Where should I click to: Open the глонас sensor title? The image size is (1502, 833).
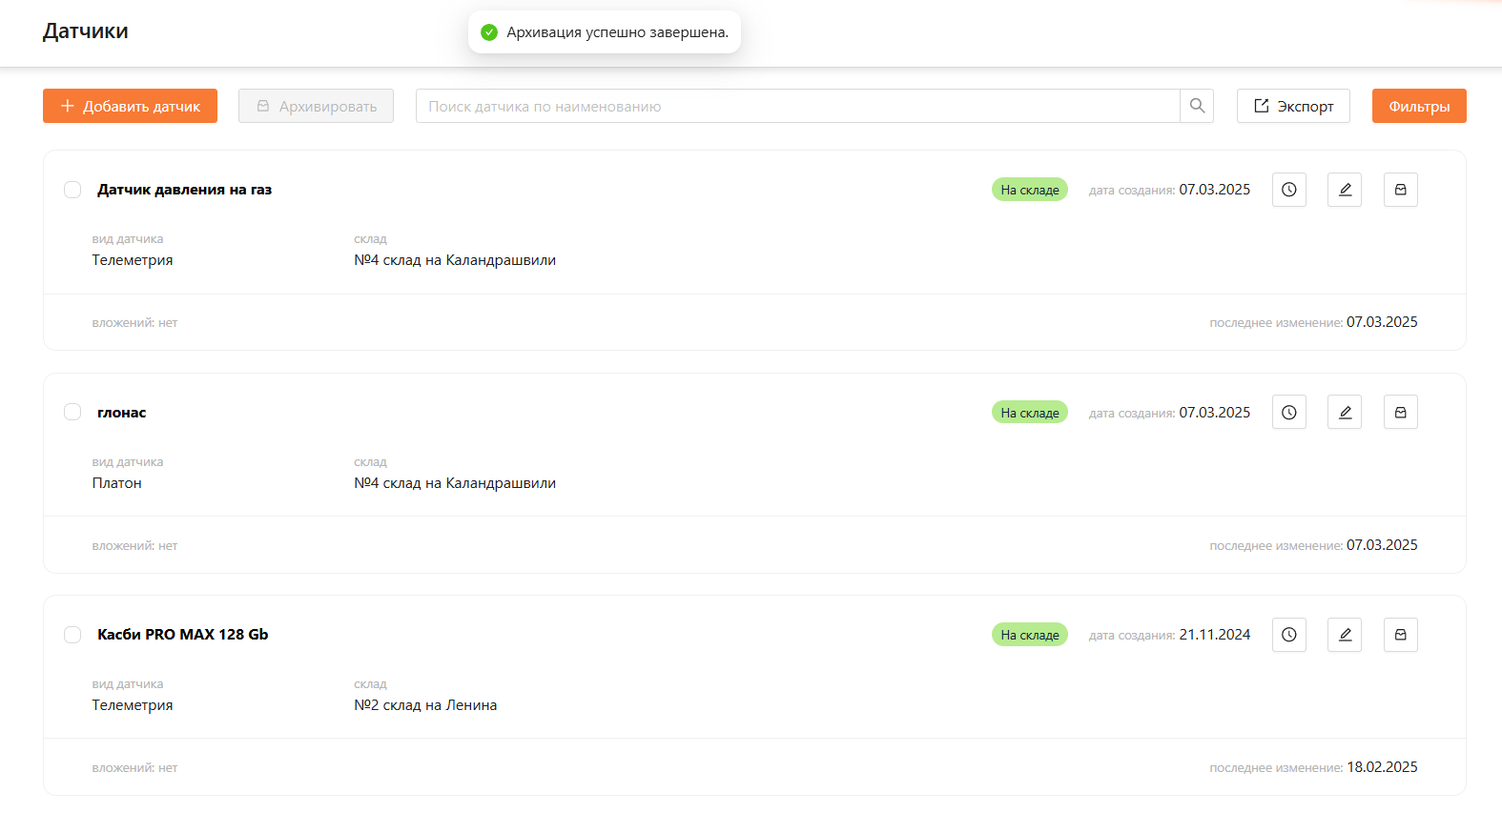point(122,413)
